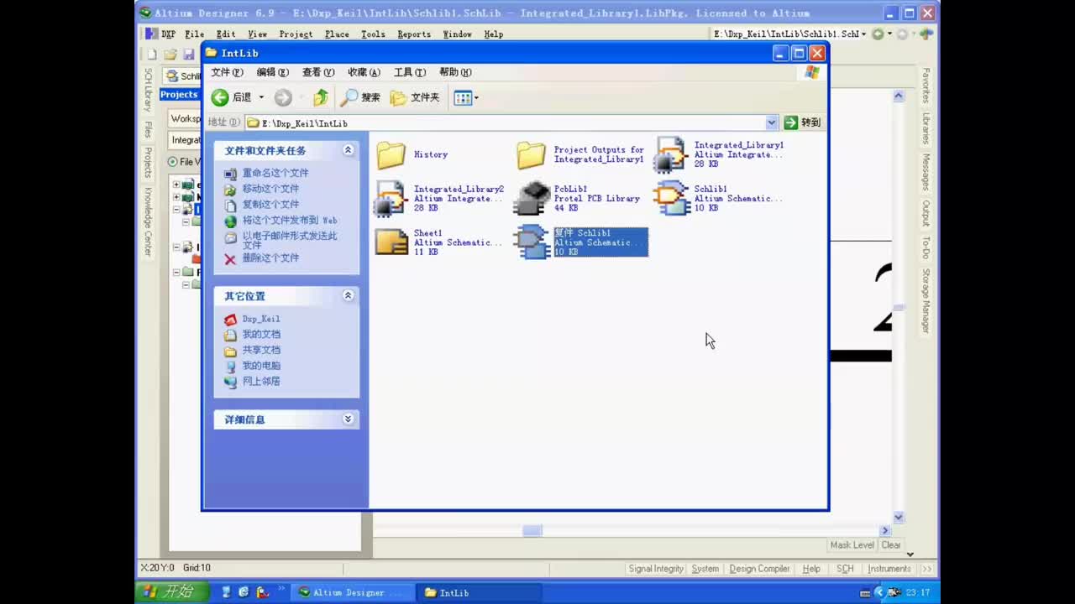1075x604 pixels.
Task: Click the green Back arrow in IntLib window
Action: coord(220,97)
